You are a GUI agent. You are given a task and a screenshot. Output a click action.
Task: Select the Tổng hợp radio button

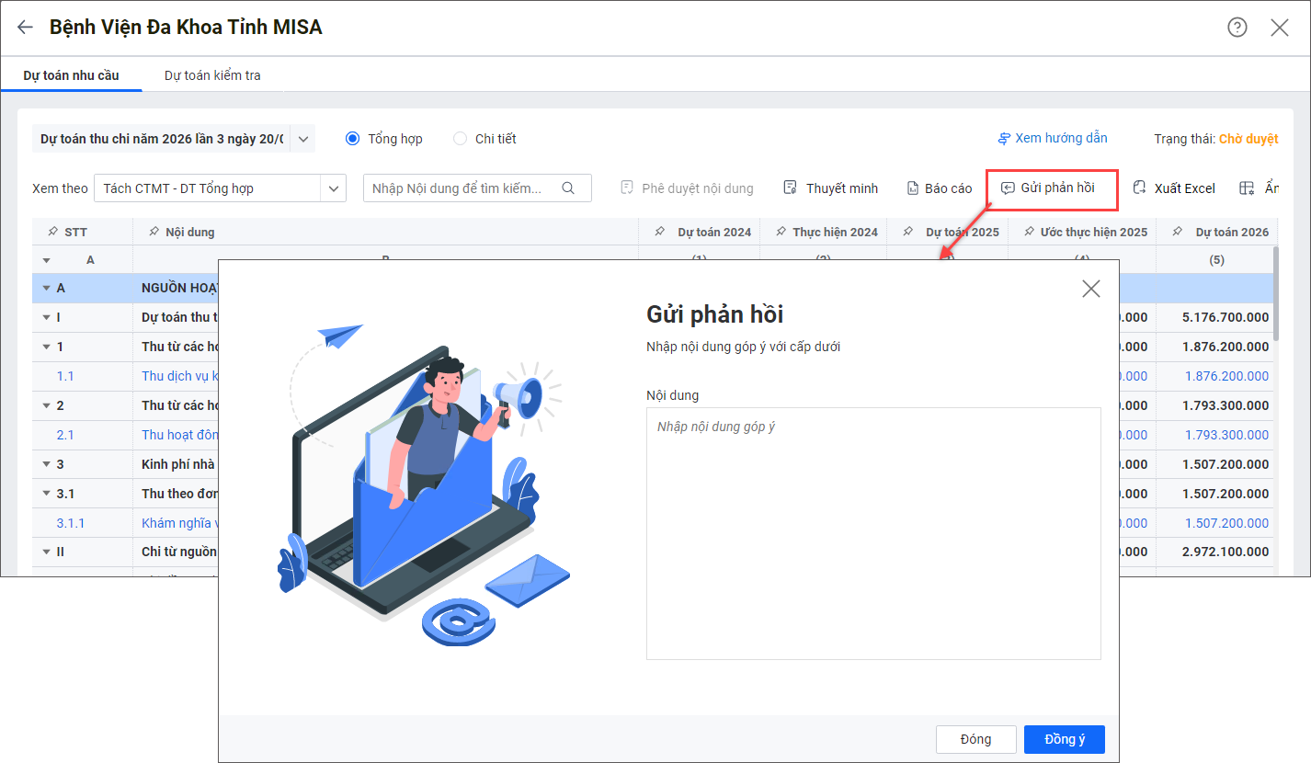tap(353, 139)
